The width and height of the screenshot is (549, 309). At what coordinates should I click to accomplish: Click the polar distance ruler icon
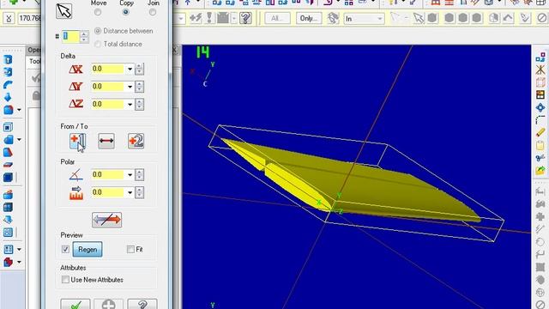click(76, 192)
